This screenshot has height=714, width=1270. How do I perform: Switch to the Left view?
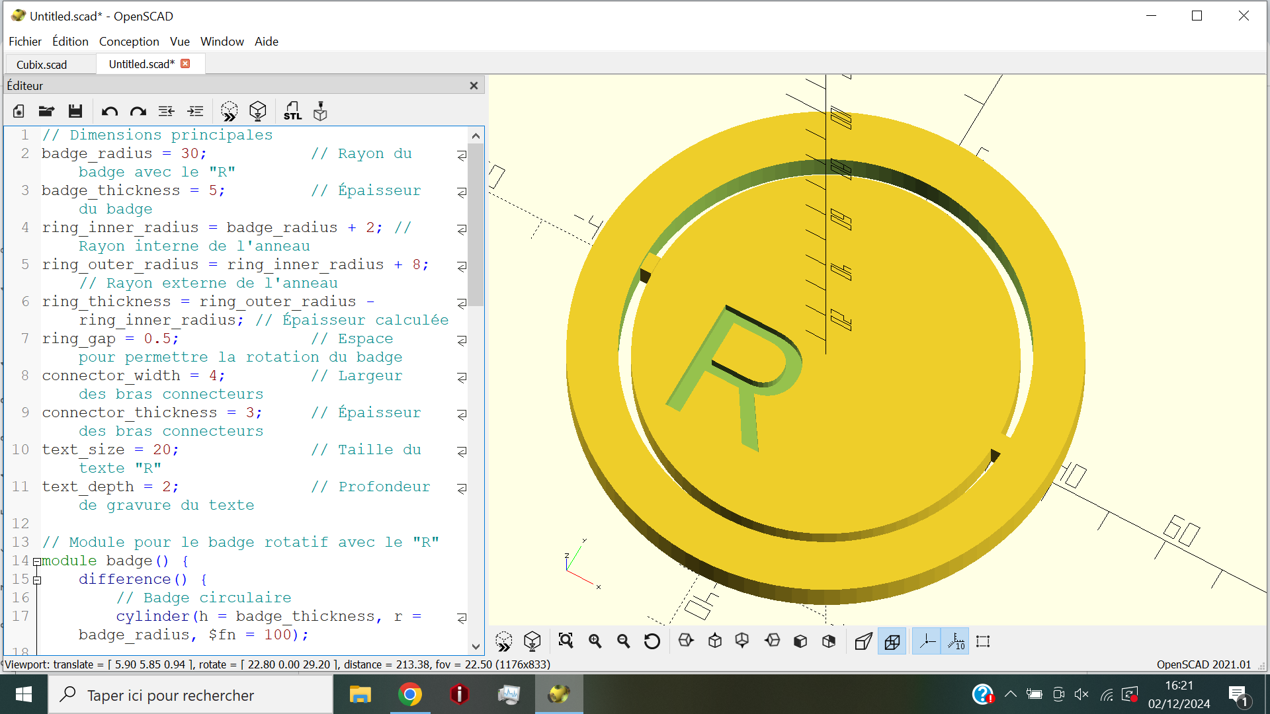[x=772, y=641]
